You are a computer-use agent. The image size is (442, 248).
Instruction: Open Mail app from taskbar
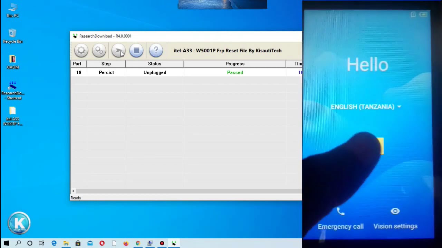point(90,243)
